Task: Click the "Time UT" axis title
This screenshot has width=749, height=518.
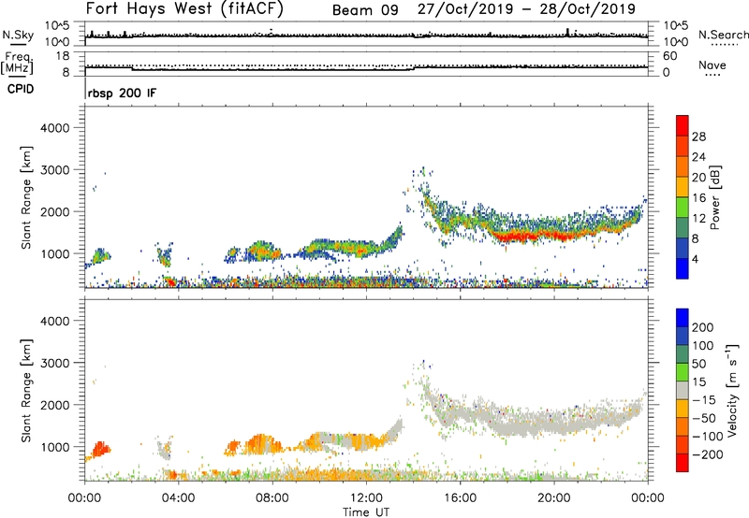Action: click(366, 512)
